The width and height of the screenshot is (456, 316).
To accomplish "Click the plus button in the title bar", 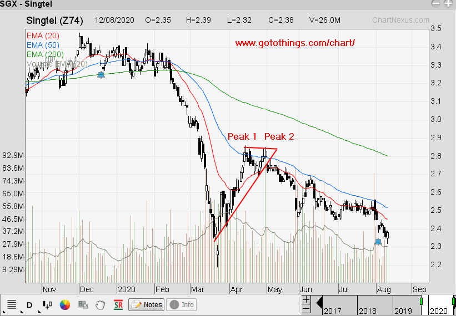I will [x=448, y=4].
